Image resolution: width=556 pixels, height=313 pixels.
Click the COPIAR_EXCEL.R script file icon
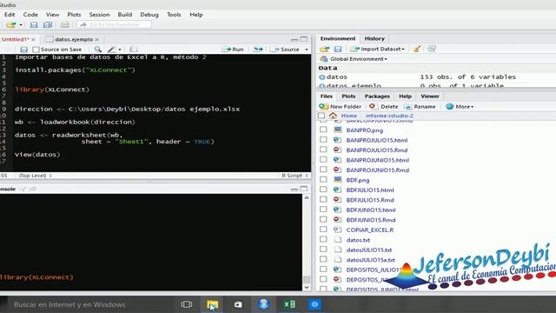[337, 230]
